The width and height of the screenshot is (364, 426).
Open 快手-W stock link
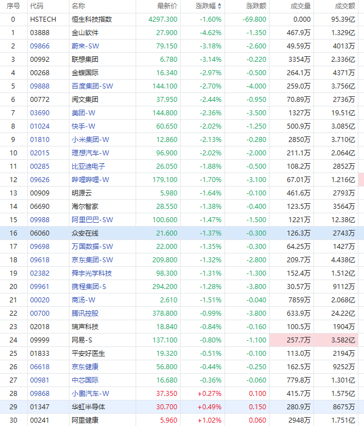click(x=83, y=126)
